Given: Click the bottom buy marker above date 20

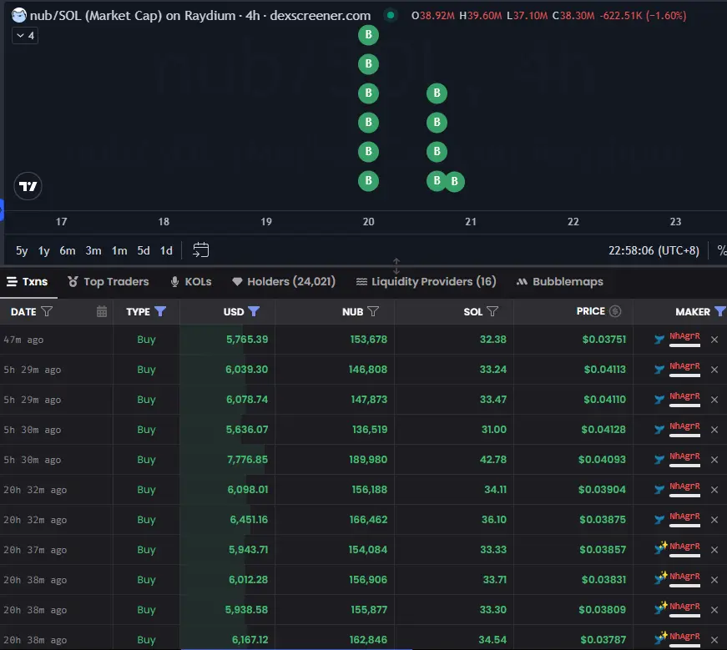Looking at the screenshot, I should 368,181.
